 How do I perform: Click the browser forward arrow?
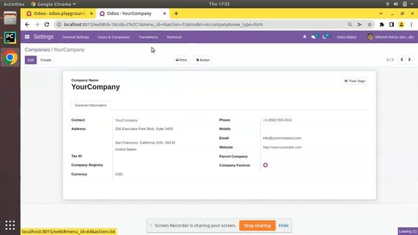[37, 25]
